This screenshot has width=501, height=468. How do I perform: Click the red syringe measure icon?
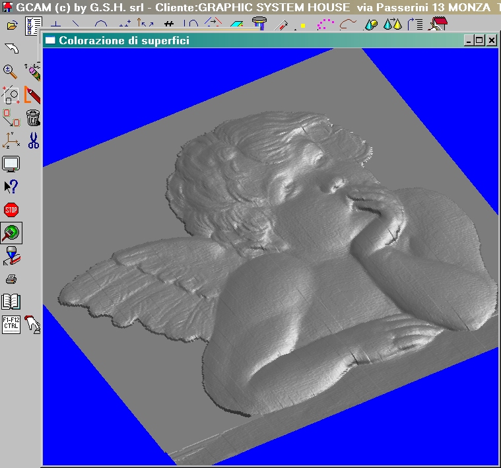tap(281, 25)
